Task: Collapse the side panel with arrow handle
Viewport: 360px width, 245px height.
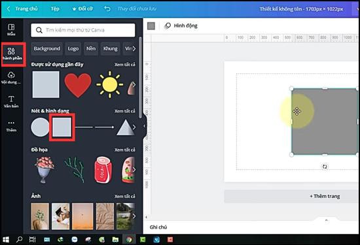Action: 145,126
